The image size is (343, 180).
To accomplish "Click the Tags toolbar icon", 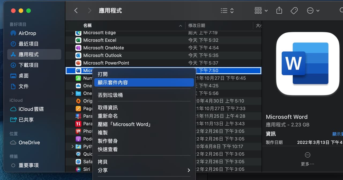I will coord(294,11).
